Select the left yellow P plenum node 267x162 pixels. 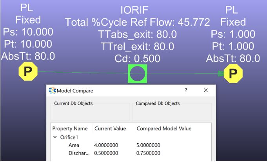[x=28, y=72]
